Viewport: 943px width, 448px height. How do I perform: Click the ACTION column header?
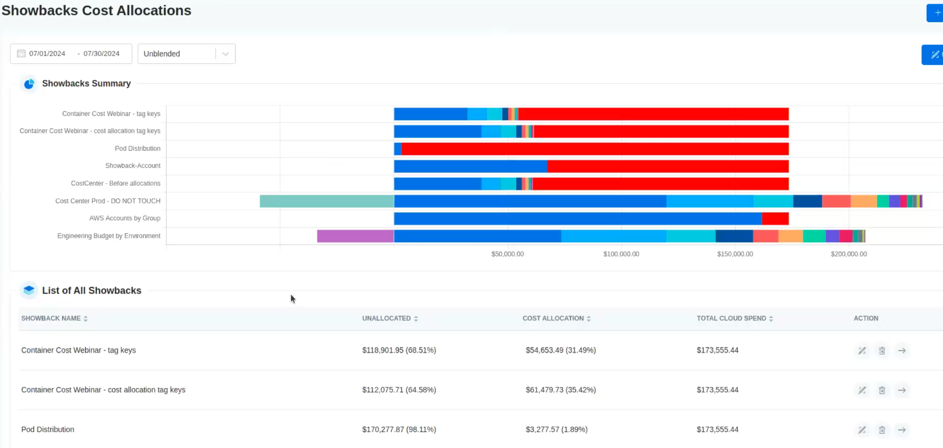[x=866, y=318]
